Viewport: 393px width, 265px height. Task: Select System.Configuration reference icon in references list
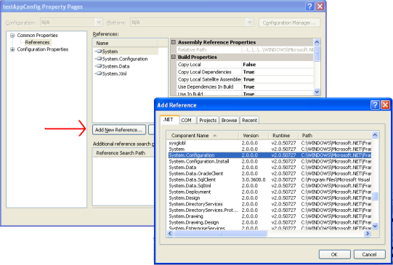(x=99, y=59)
